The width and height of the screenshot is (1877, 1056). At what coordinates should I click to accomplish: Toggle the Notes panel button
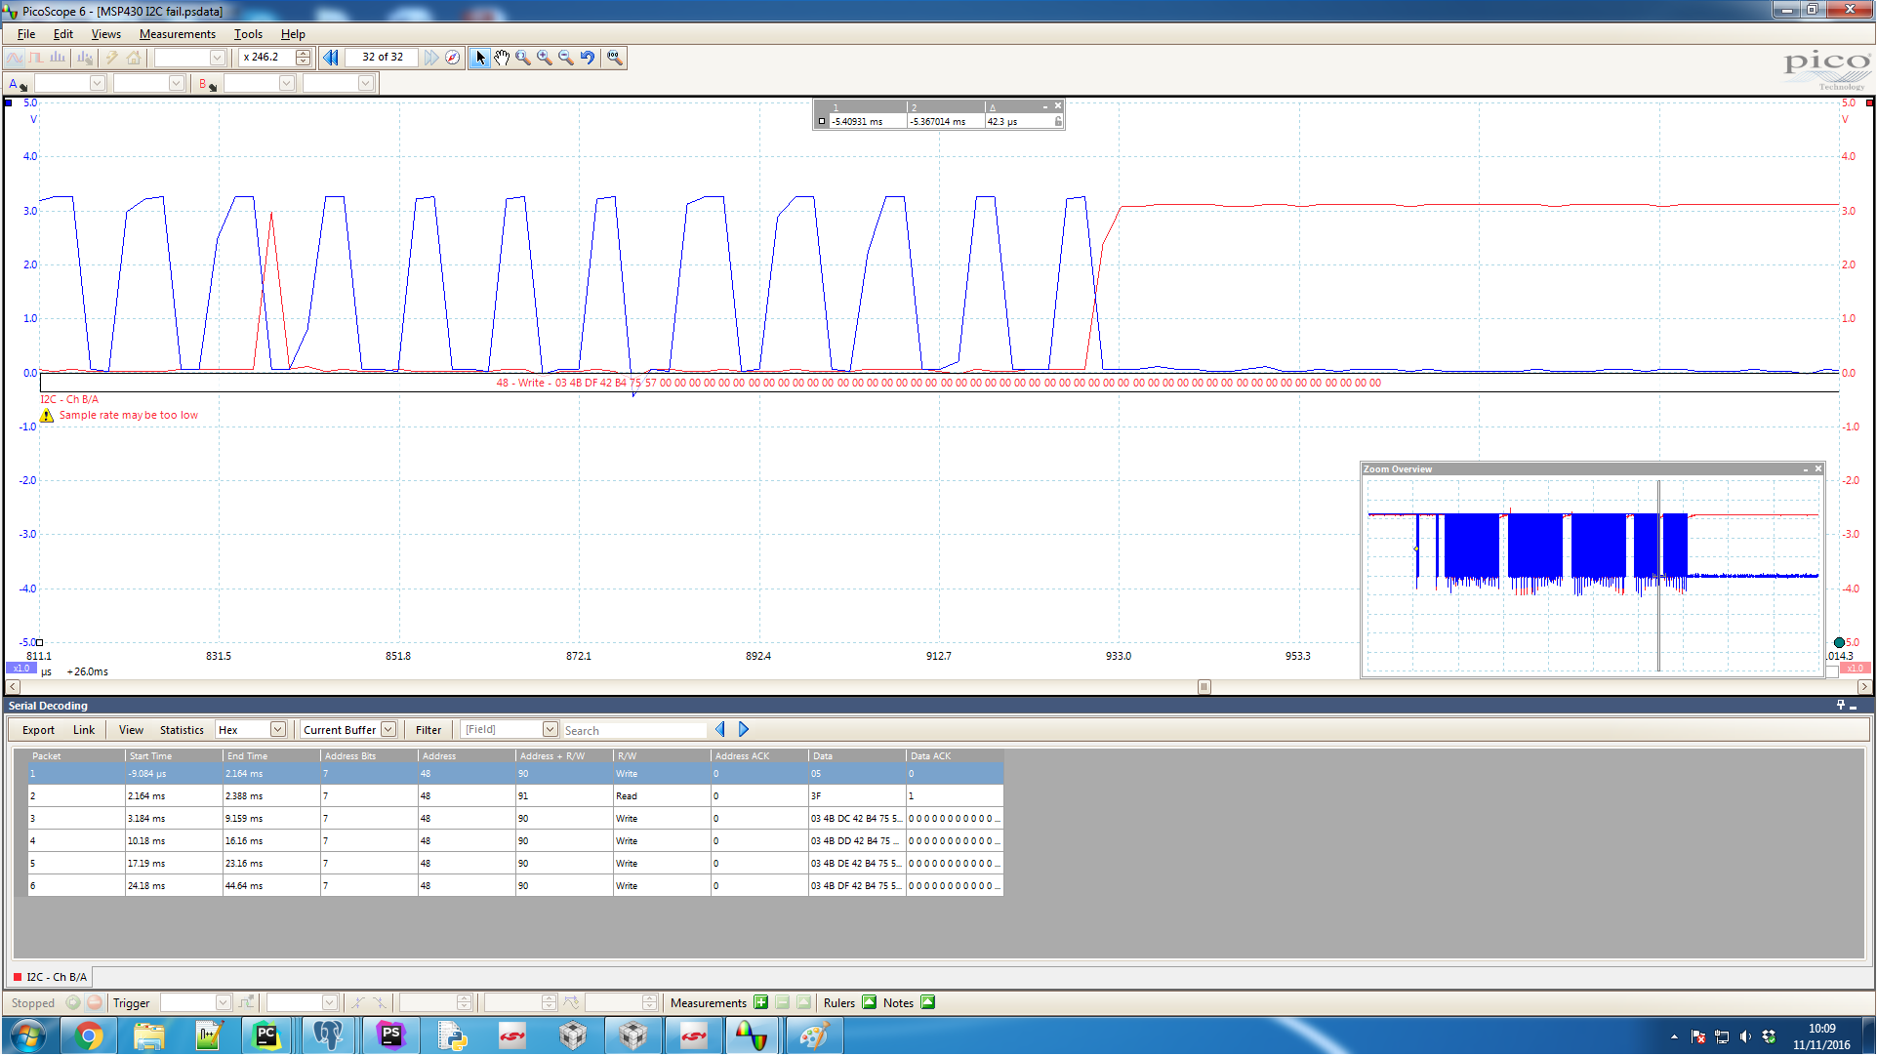[928, 1002]
